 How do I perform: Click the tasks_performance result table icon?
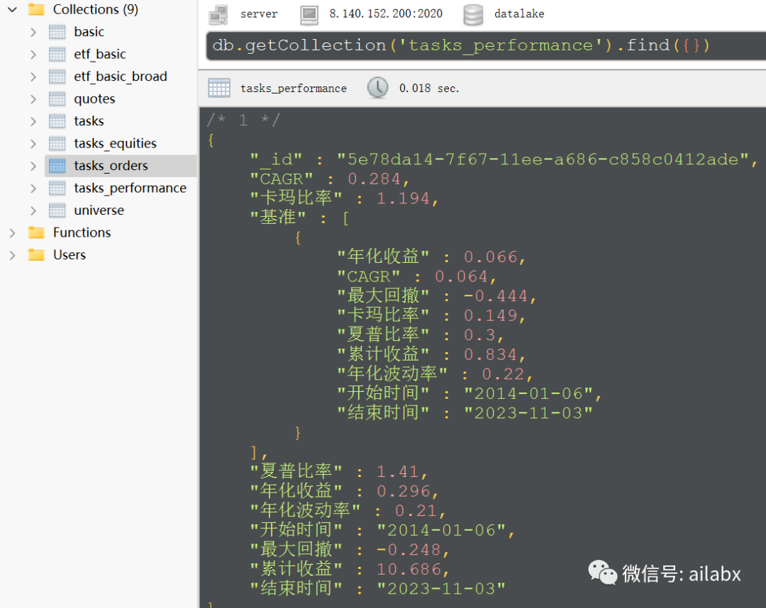pos(219,88)
